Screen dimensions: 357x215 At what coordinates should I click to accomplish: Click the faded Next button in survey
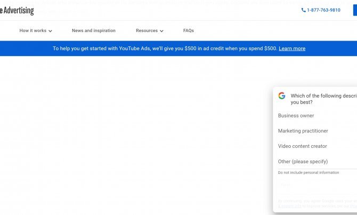coord(286,185)
